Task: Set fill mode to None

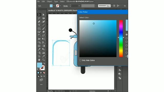Action: point(44,73)
